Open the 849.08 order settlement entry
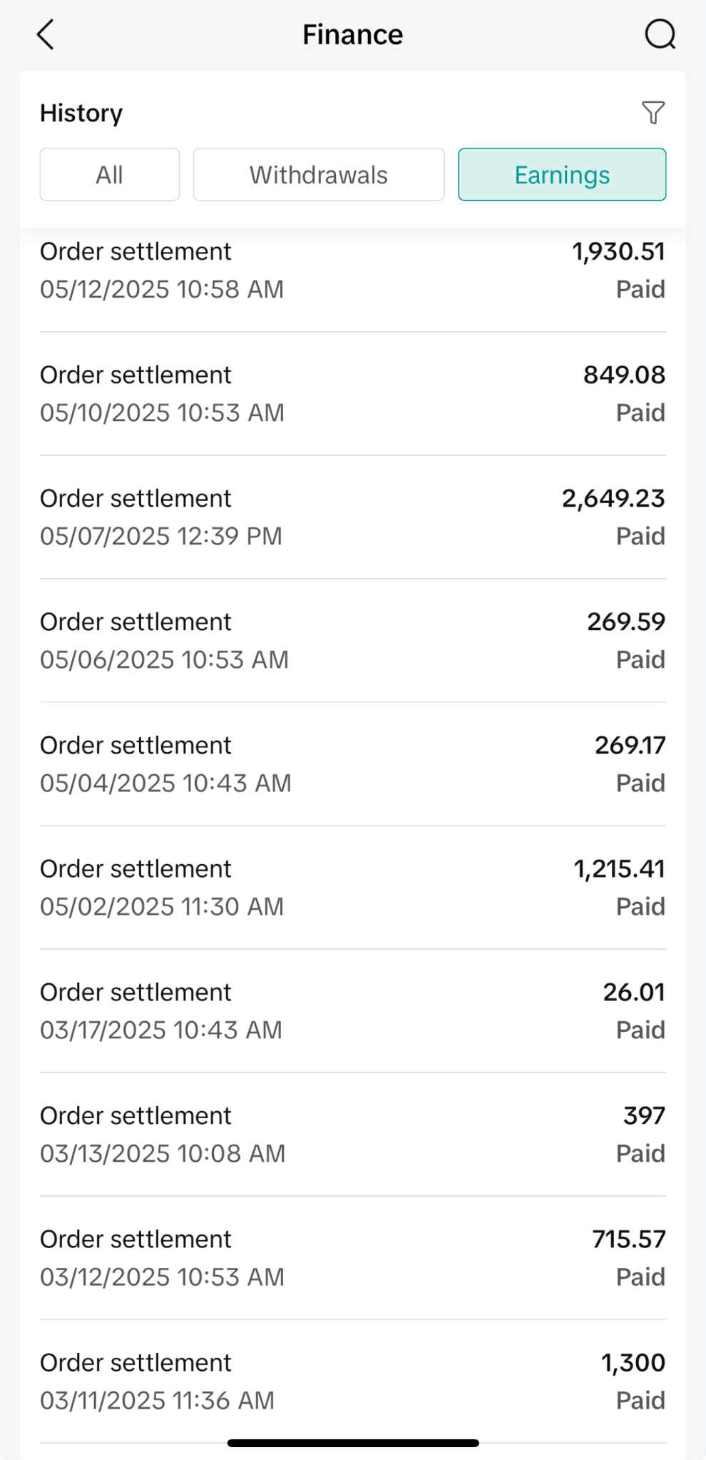 (x=353, y=394)
